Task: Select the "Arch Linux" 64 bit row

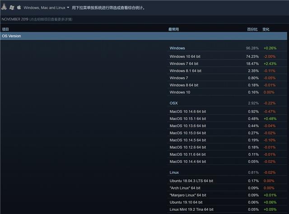Action: tap(227, 188)
